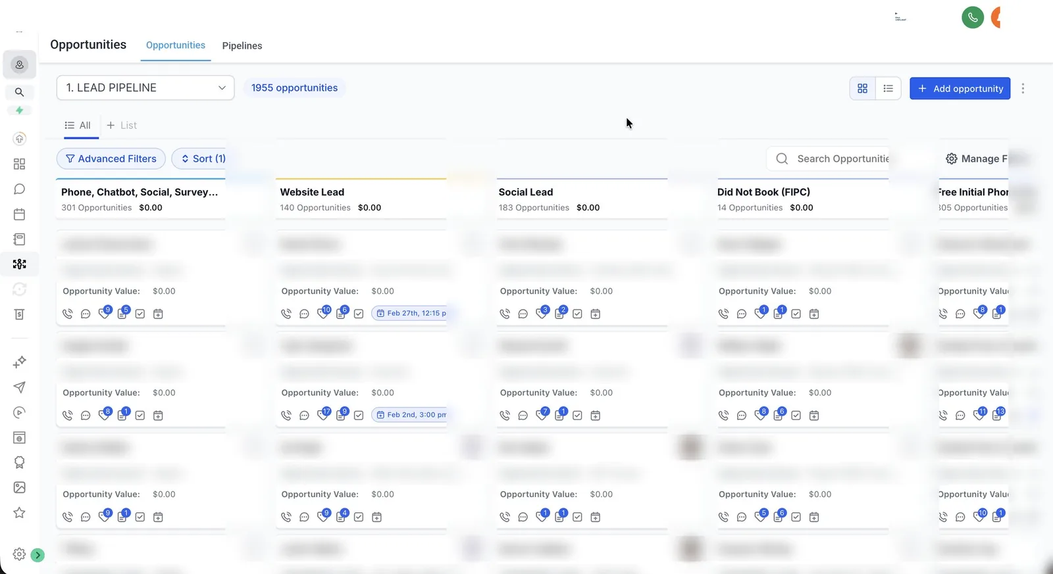The image size is (1053, 574).
Task: Go to Dashboard four-squares grid icon in sidebar
Action: pyautogui.click(x=20, y=164)
